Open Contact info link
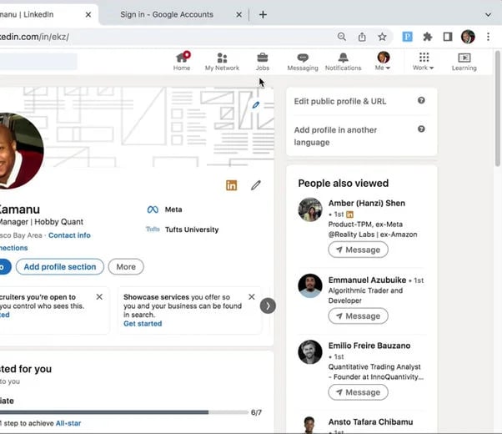This screenshot has height=434, width=502. pyautogui.click(x=69, y=235)
